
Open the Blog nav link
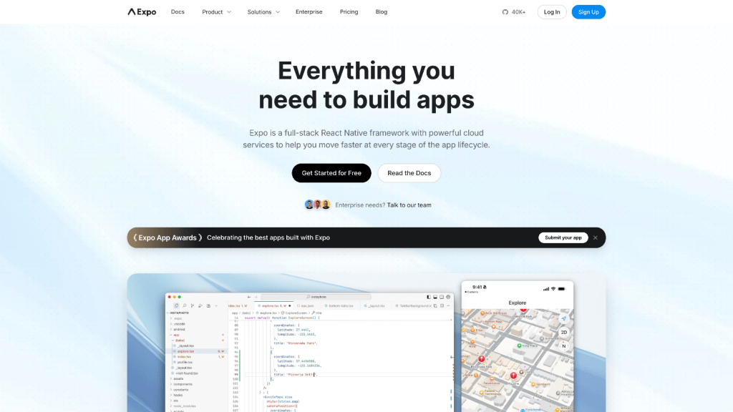(x=382, y=11)
